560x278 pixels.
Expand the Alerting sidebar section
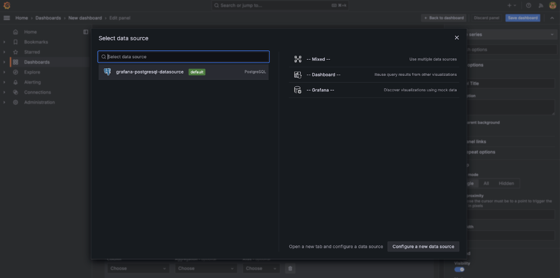click(4, 82)
